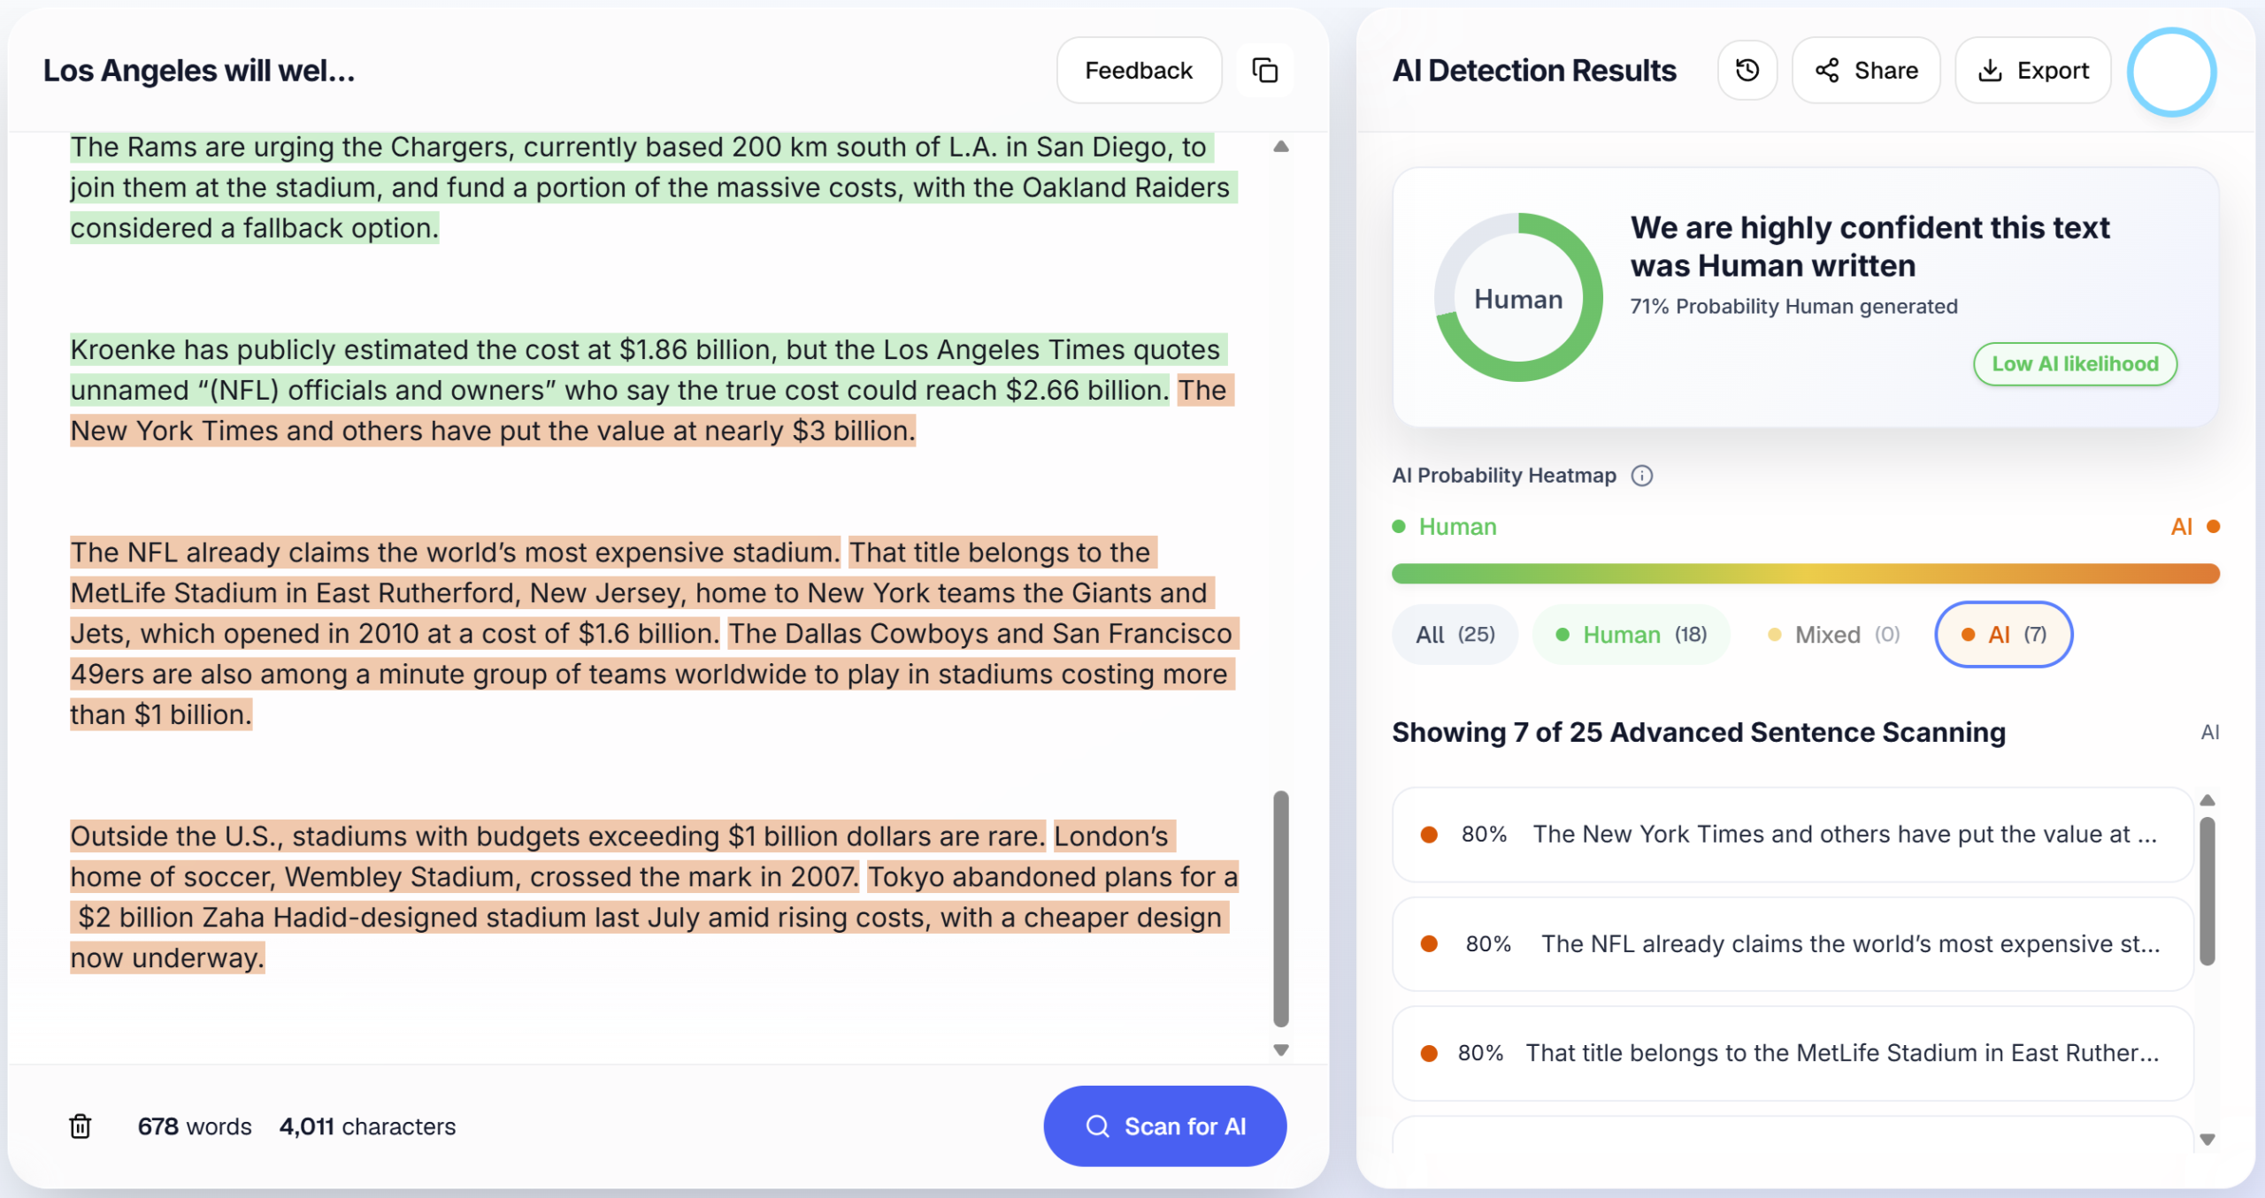Open scan history clock icon
Image resolution: width=2265 pixels, height=1198 pixels.
point(1747,70)
